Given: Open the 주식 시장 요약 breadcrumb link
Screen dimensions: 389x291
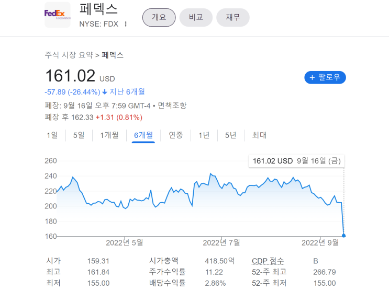Looking at the screenshot, I should click(x=69, y=55).
